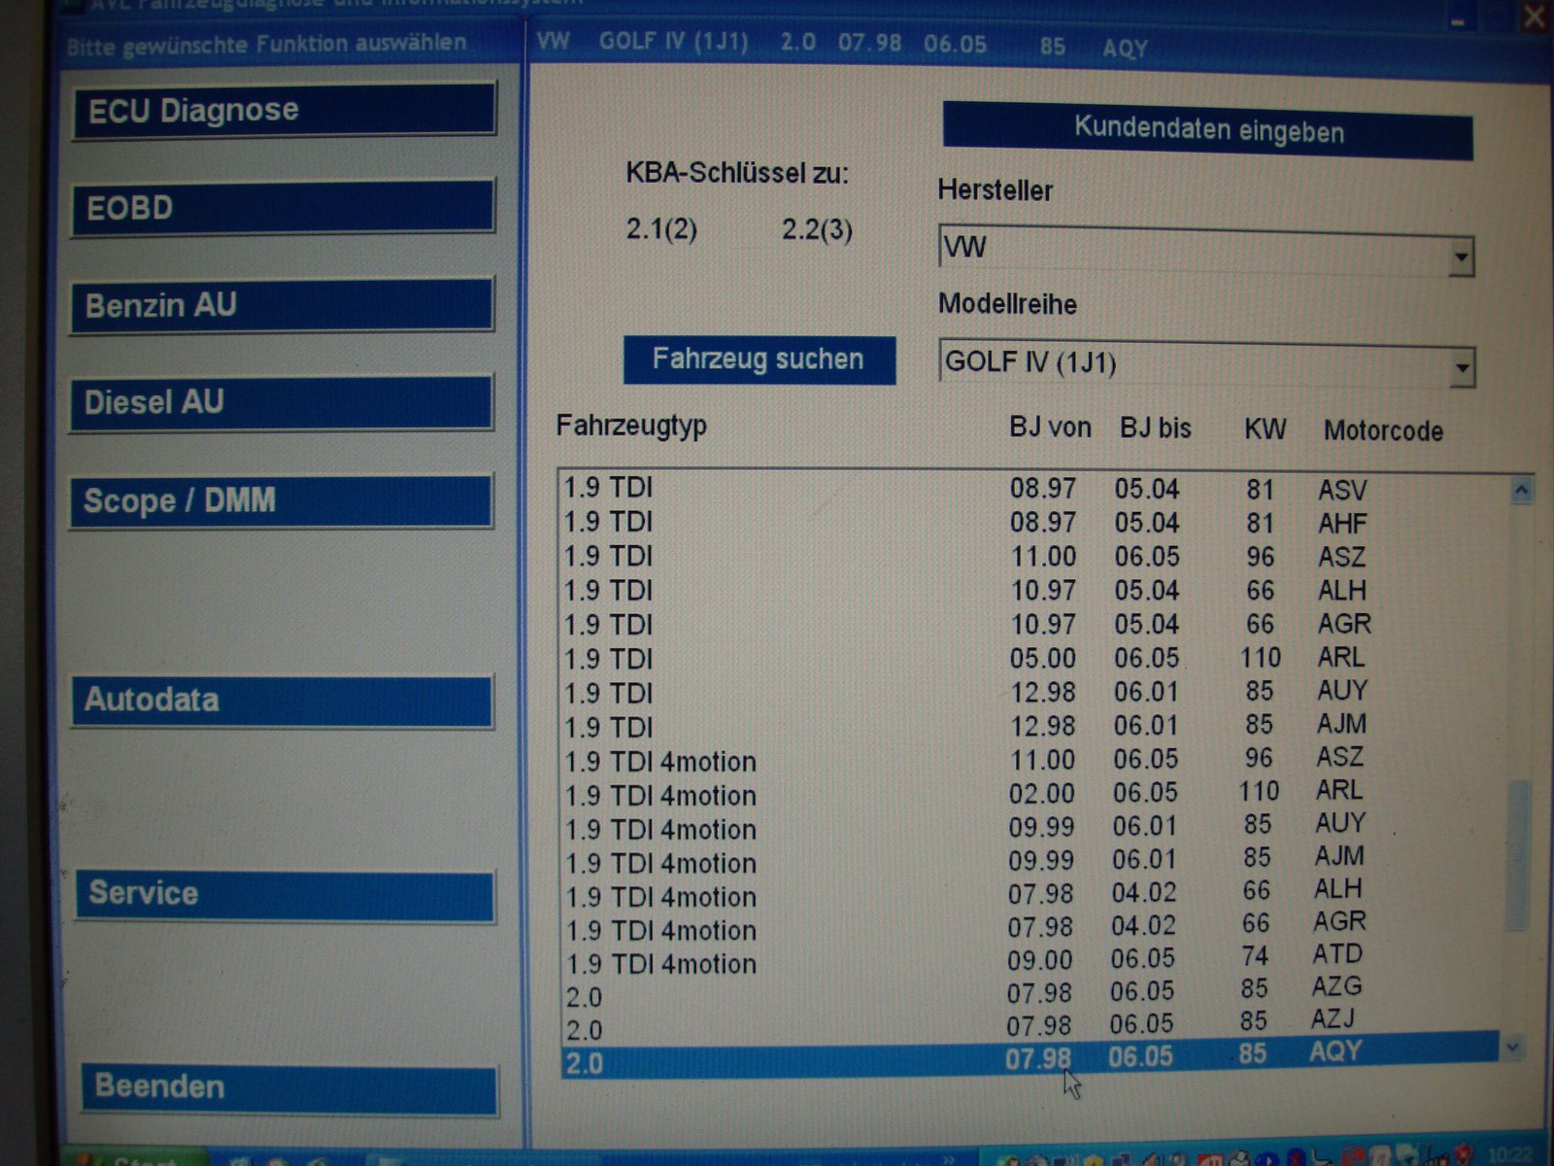Screen dimensions: 1554x1166
Task: Open the Service function
Action: [286, 894]
